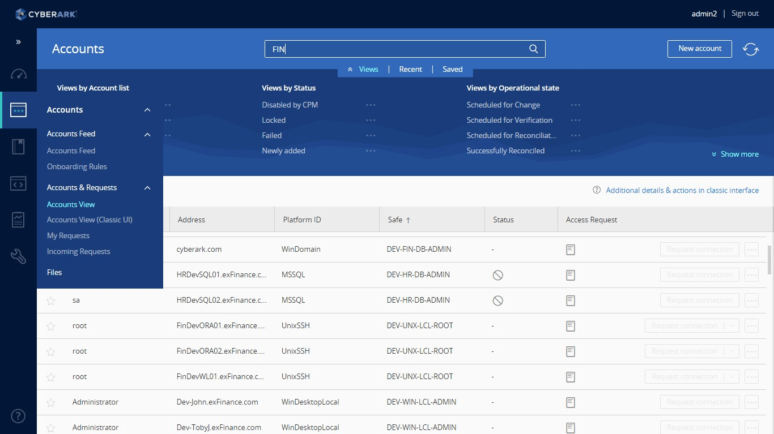Open the applications code icon in sidebar

(18, 183)
